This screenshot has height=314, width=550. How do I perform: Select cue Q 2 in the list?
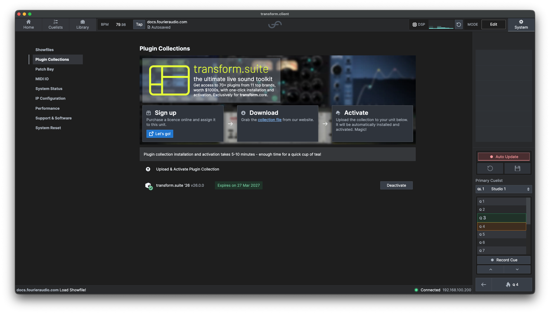(x=502, y=209)
